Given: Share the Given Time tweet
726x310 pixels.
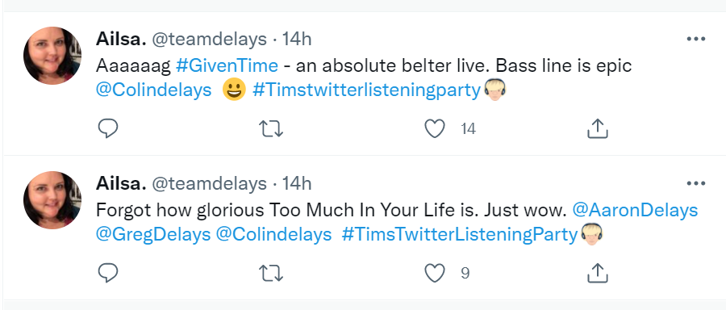Looking at the screenshot, I should point(597,128).
